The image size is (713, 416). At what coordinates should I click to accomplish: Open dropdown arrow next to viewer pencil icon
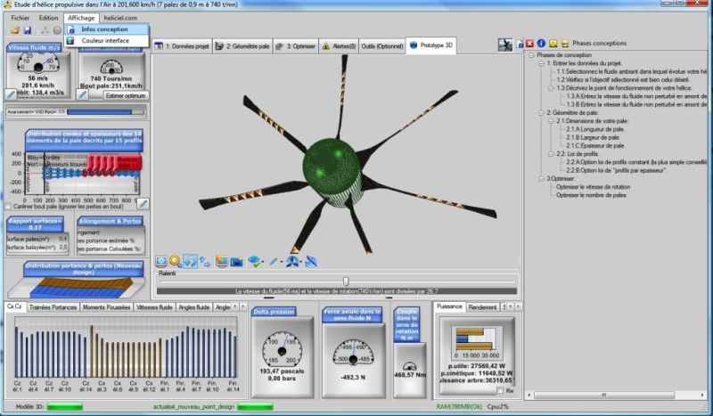[281, 262]
